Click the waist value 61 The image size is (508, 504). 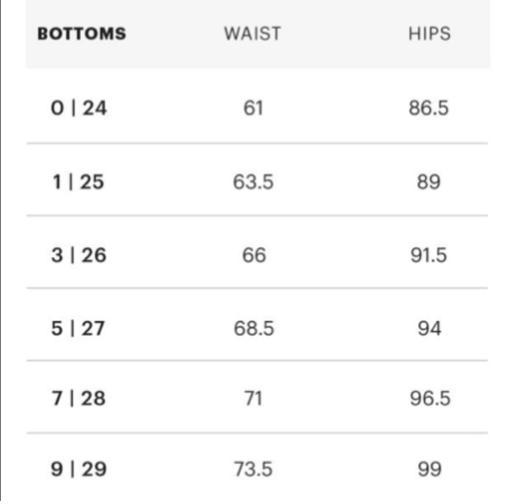[x=253, y=108]
